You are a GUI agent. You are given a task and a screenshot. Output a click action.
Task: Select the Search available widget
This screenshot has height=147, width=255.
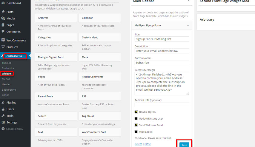56,116
